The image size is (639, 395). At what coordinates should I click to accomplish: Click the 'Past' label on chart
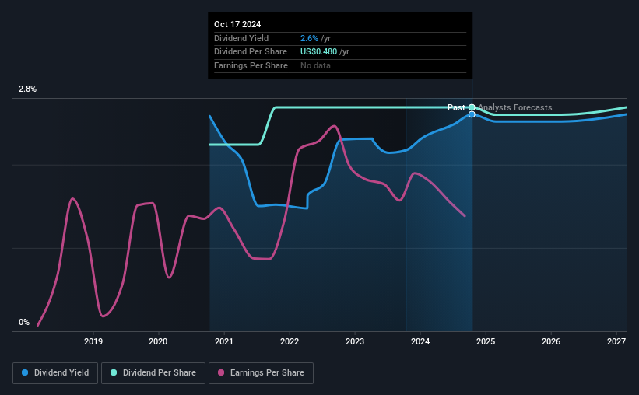click(x=456, y=107)
